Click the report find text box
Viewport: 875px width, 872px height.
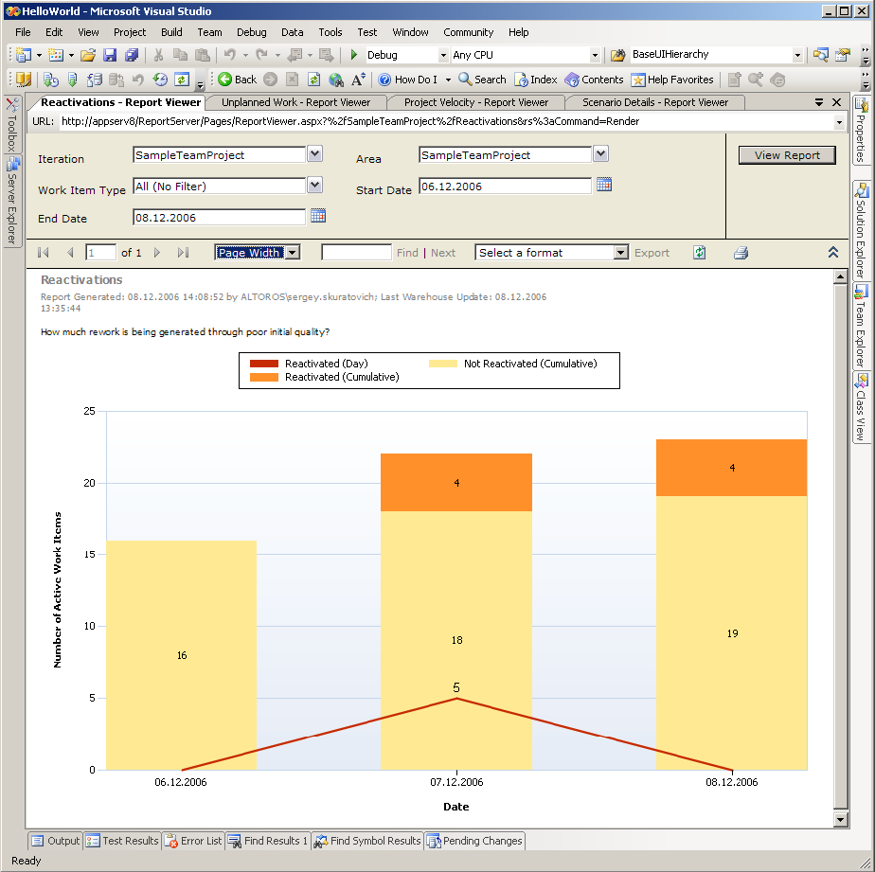click(x=356, y=253)
